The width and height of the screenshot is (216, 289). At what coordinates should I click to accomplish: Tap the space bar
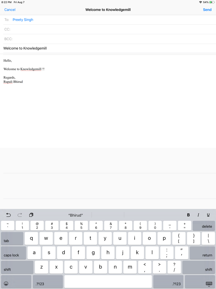pyautogui.click(x=108, y=281)
